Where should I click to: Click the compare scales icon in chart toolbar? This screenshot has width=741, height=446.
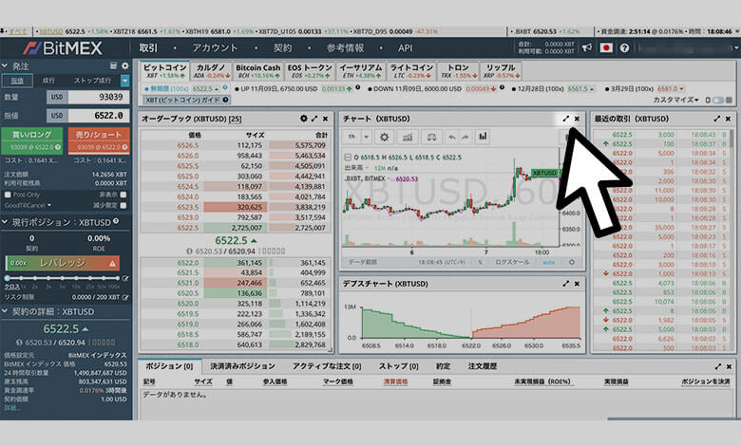pyautogui.click(x=431, y=137)
